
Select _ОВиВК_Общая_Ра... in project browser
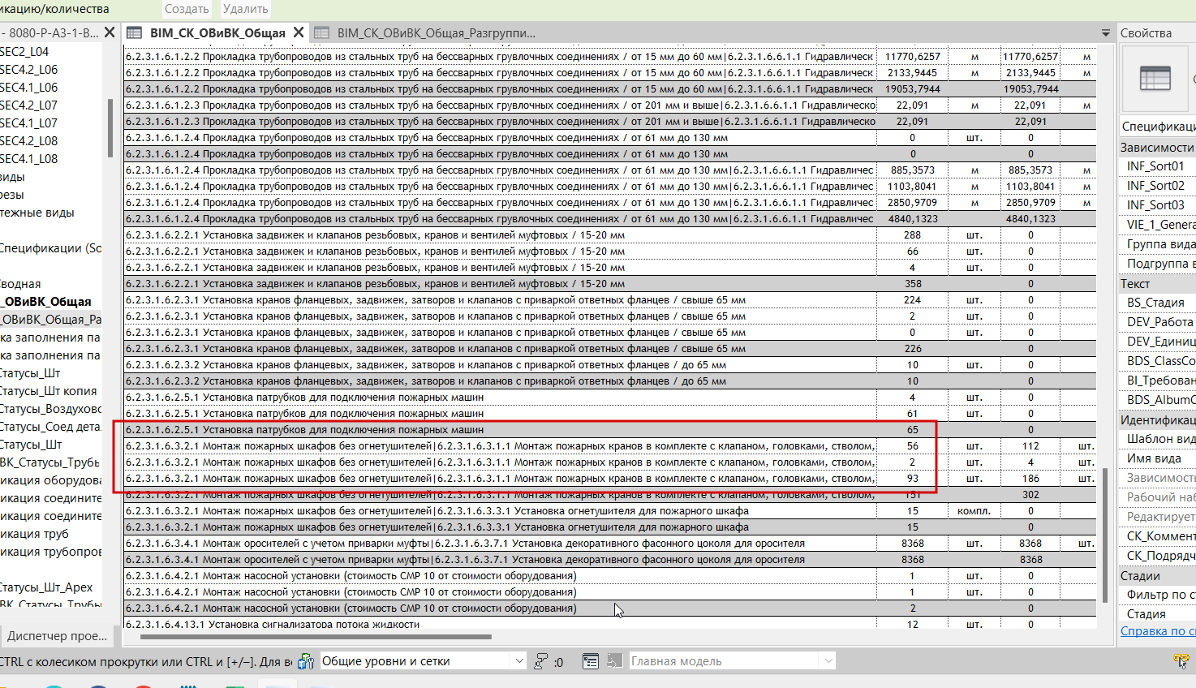tap(51, 319)
